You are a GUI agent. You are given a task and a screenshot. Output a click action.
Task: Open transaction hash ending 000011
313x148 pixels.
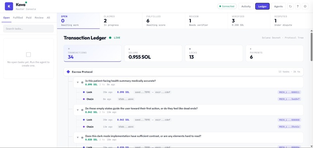pos(289,92)
